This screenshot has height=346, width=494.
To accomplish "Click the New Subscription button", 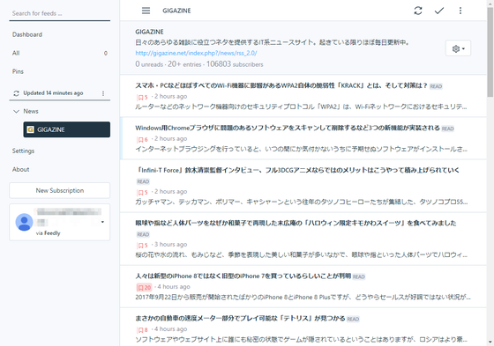I will click(60, 190).
